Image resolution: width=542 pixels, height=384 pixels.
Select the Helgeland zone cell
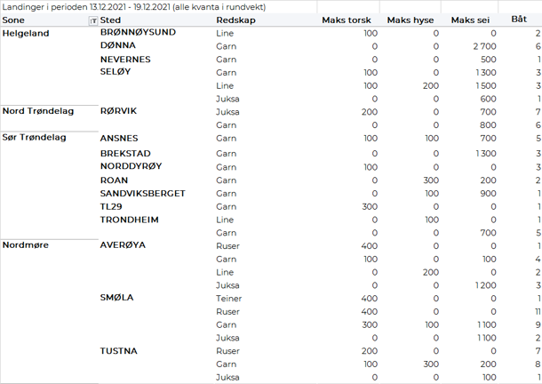[x=27, y=34]
